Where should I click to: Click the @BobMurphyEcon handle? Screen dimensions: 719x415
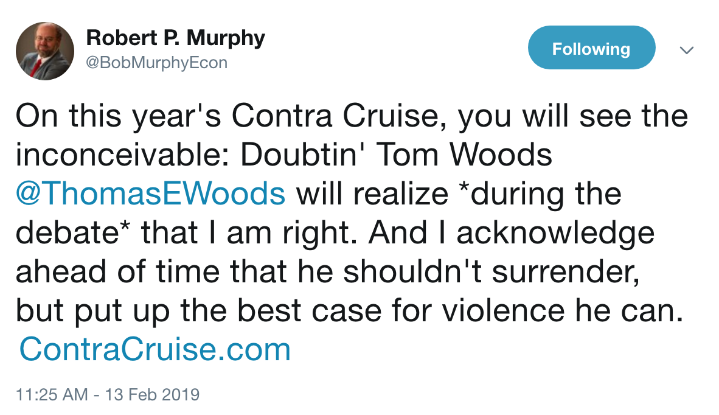coord(156,63)
